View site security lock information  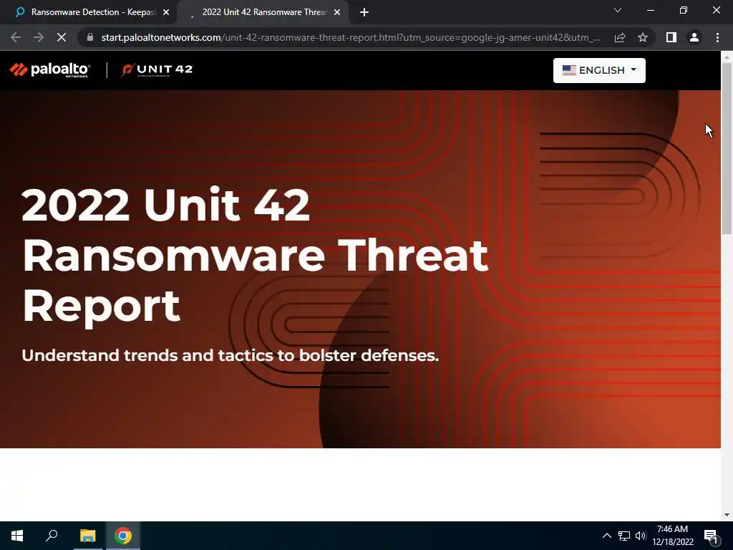pyautogui.click(x=89, y=37)
